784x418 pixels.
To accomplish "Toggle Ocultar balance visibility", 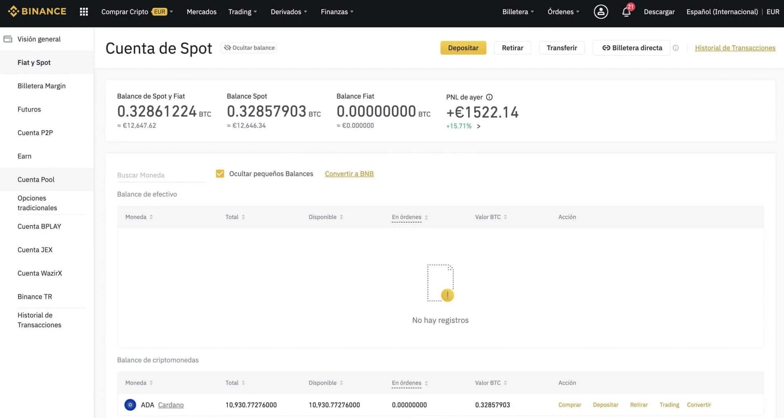I will [249, 48].
